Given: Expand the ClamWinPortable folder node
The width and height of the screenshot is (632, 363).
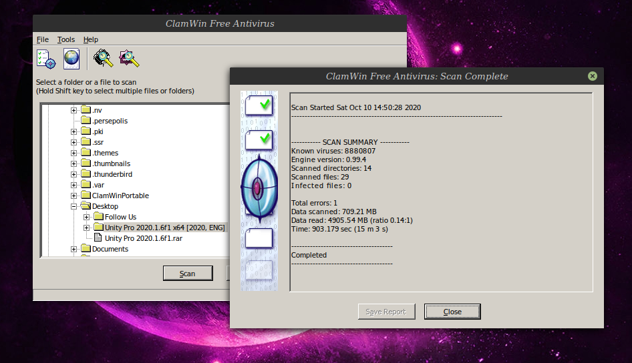Looking at the screenshot, I should click(x=73, y=196).
